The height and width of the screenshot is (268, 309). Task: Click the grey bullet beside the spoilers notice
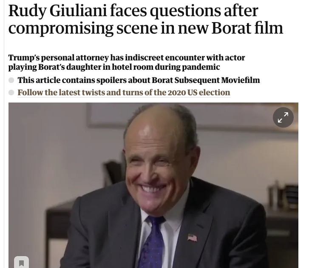pos(11,80)
